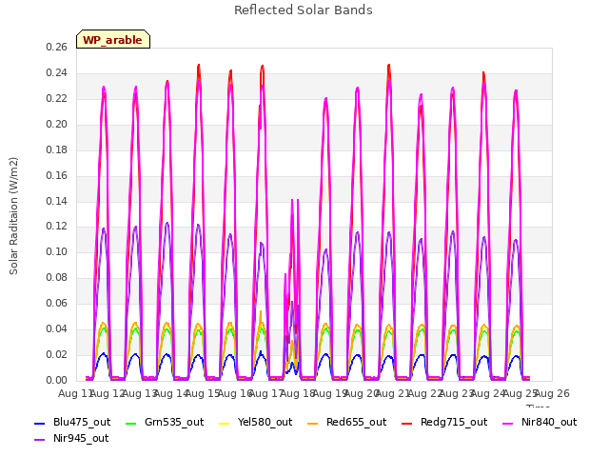The image size is (609, 457).
Task: Click the yellow Yel580_out legend color marker
Action: click(225, 423)
